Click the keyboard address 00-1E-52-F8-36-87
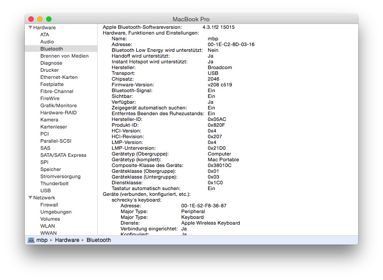 coord(204,206)
